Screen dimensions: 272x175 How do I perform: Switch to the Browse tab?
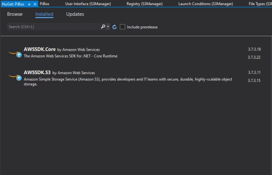(15, 14)
